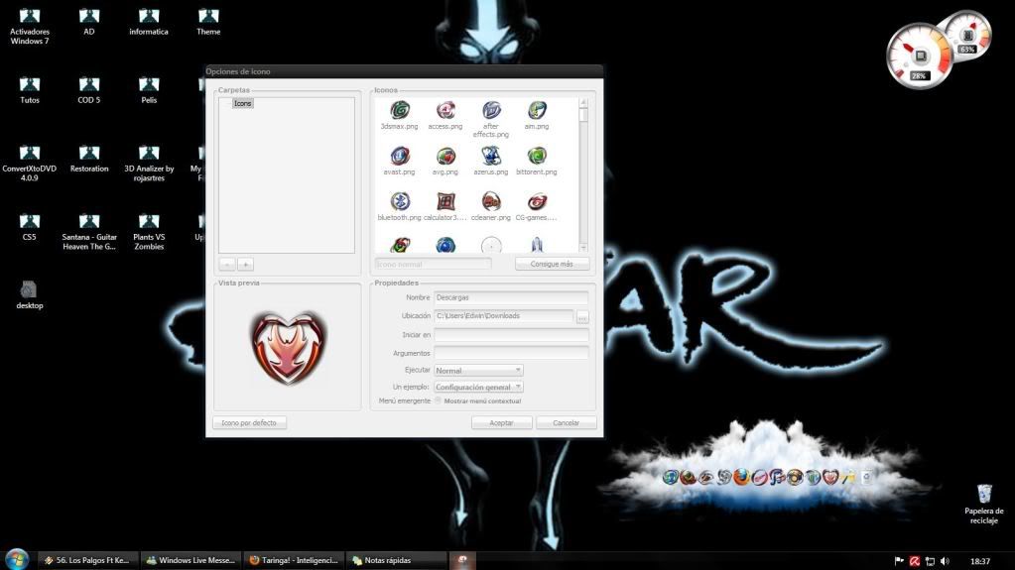
Task: Click the remove folder minus button
Action: point(226,264)
